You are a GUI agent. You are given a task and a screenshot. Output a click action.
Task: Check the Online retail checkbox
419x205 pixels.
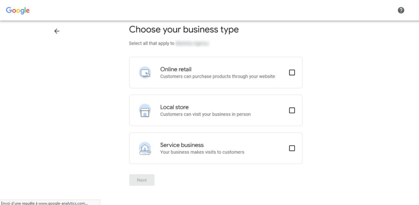[x=292, y=72]
